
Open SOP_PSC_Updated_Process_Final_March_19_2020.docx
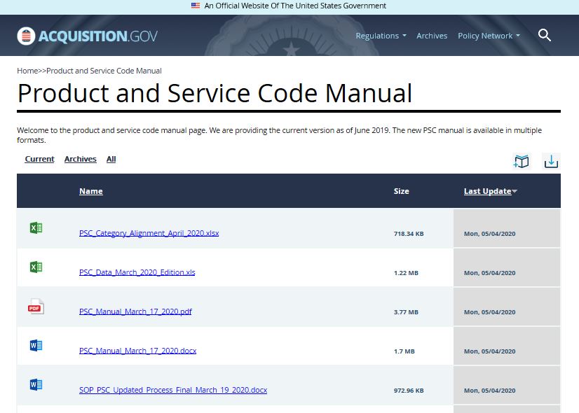pyautogui.click(x=173, y=390)
